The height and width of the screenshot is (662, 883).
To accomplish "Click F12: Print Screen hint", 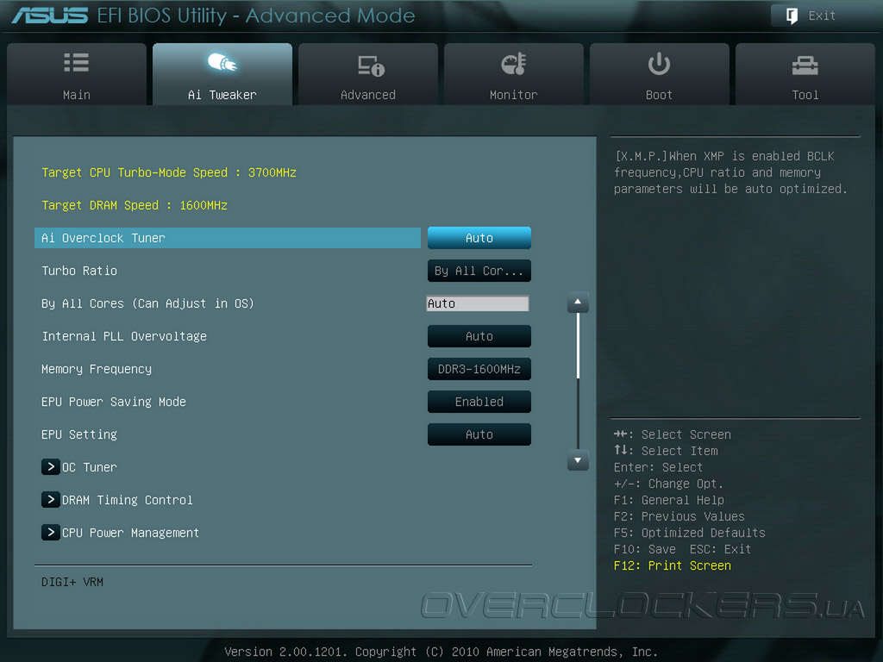I will coord(673,565).
